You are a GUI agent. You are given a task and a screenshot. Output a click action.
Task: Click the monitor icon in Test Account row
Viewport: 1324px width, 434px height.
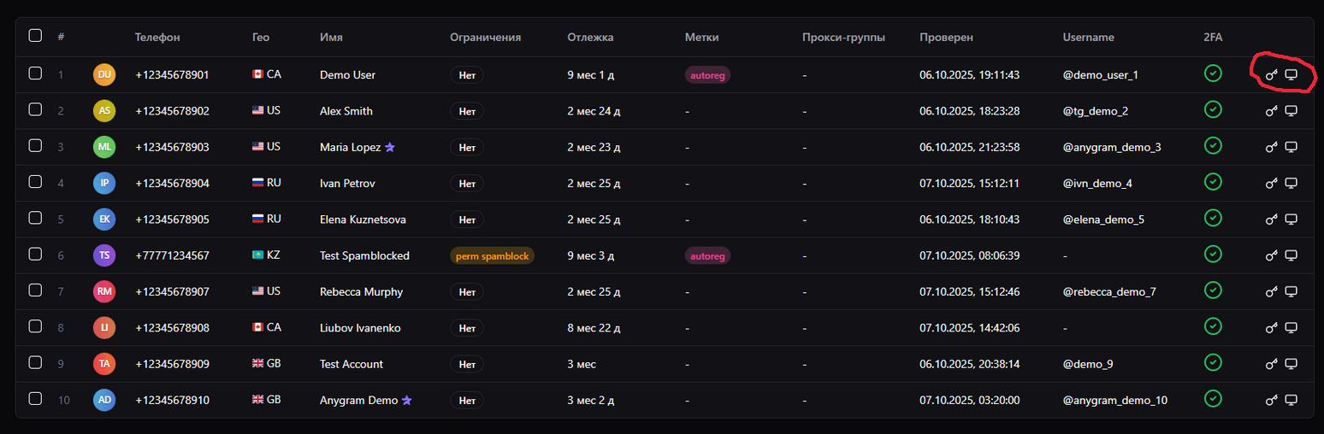(1291, 364)
